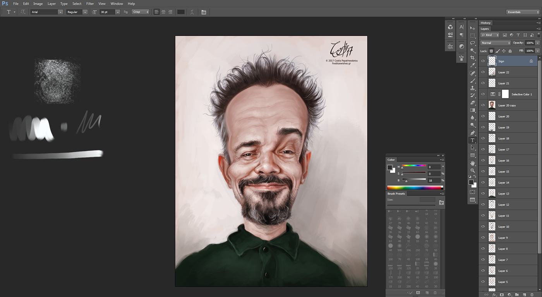Toggle visibility of Layer 9
Screen dimensions: 542x297
pos(483,238)
